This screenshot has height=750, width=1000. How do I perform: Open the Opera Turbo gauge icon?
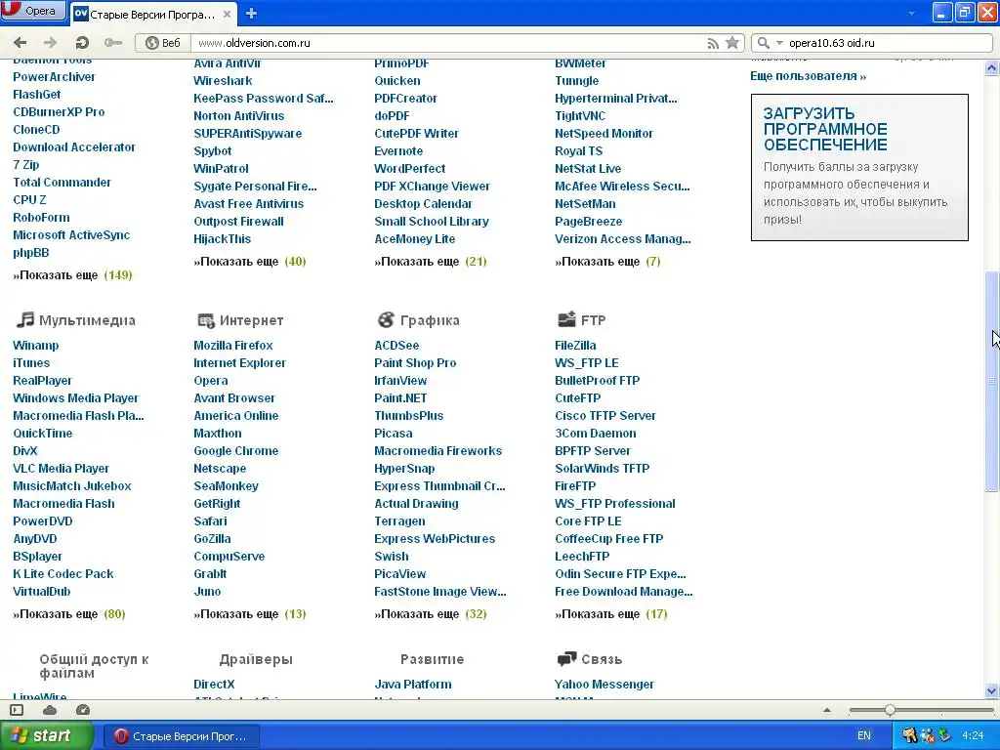(x=83, y=710)
